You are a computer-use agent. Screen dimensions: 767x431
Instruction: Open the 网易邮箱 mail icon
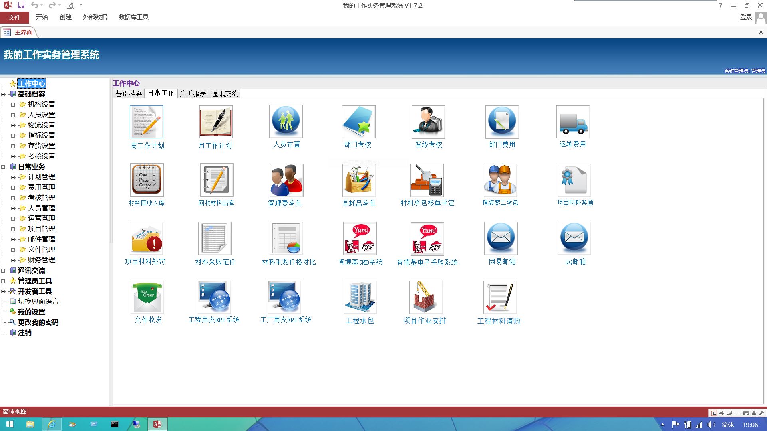click(x=501, y=239)
